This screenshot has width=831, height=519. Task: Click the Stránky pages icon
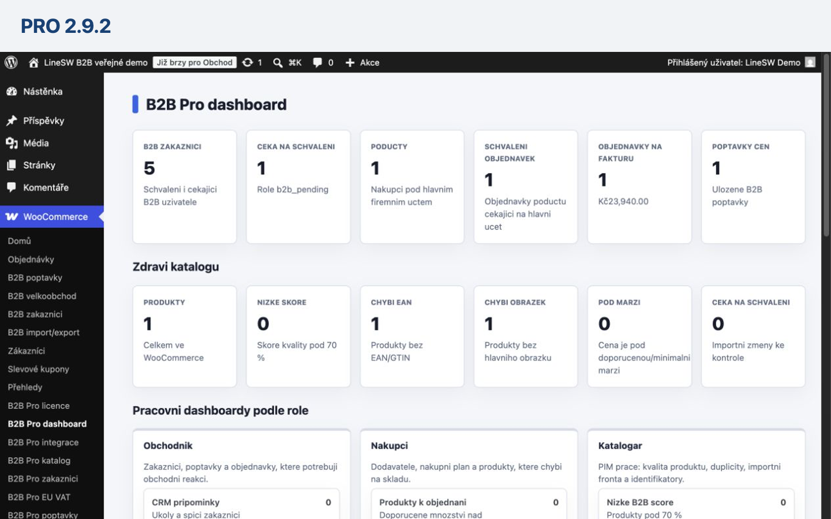click(12, 165)
